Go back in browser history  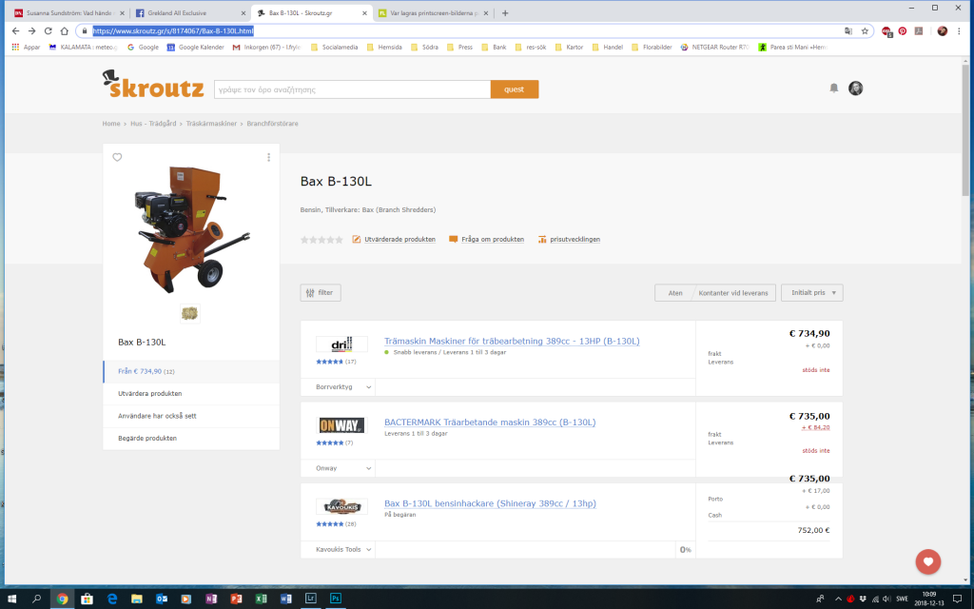15,30
